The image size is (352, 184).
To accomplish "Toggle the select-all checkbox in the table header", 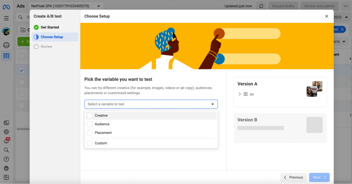I will [22, 57].
